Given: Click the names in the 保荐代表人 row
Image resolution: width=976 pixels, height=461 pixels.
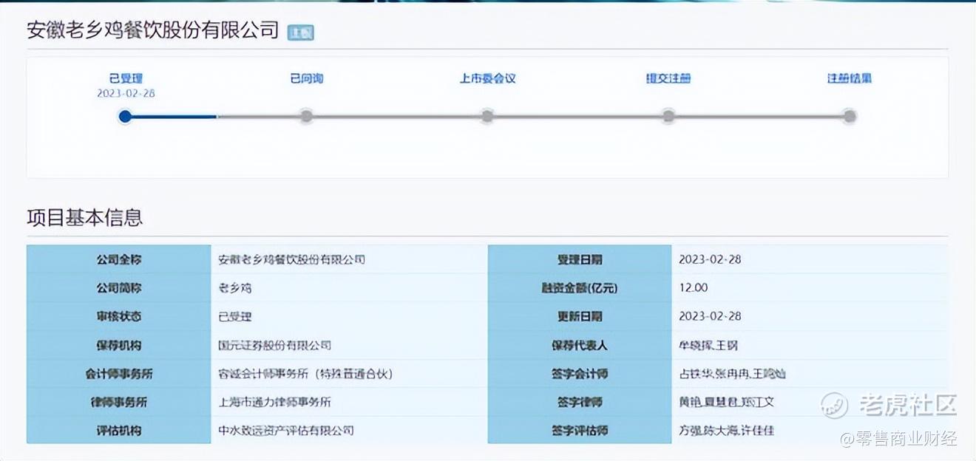Looking at the screenshot, I should 708,345.
